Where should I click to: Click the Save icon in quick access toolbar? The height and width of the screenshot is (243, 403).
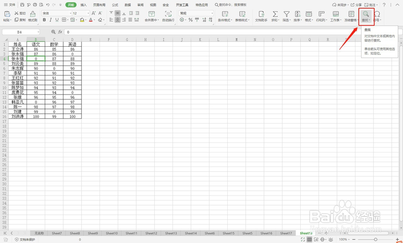pyautogui.click(x=22, y=5)
